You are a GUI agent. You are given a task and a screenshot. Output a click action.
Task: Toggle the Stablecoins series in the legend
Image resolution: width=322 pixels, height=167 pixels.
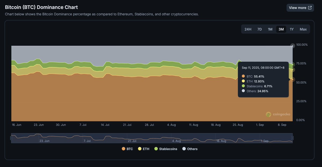point(166,149)
